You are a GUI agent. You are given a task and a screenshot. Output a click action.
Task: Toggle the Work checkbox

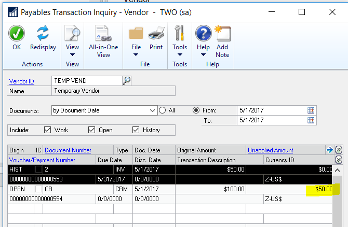48,130
